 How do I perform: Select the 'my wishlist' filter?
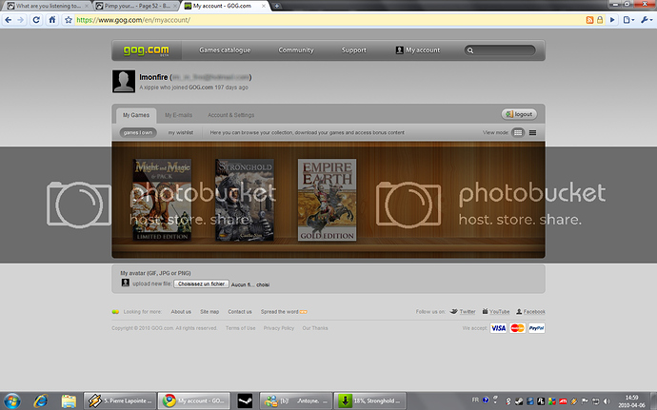(x=181, y=133)
